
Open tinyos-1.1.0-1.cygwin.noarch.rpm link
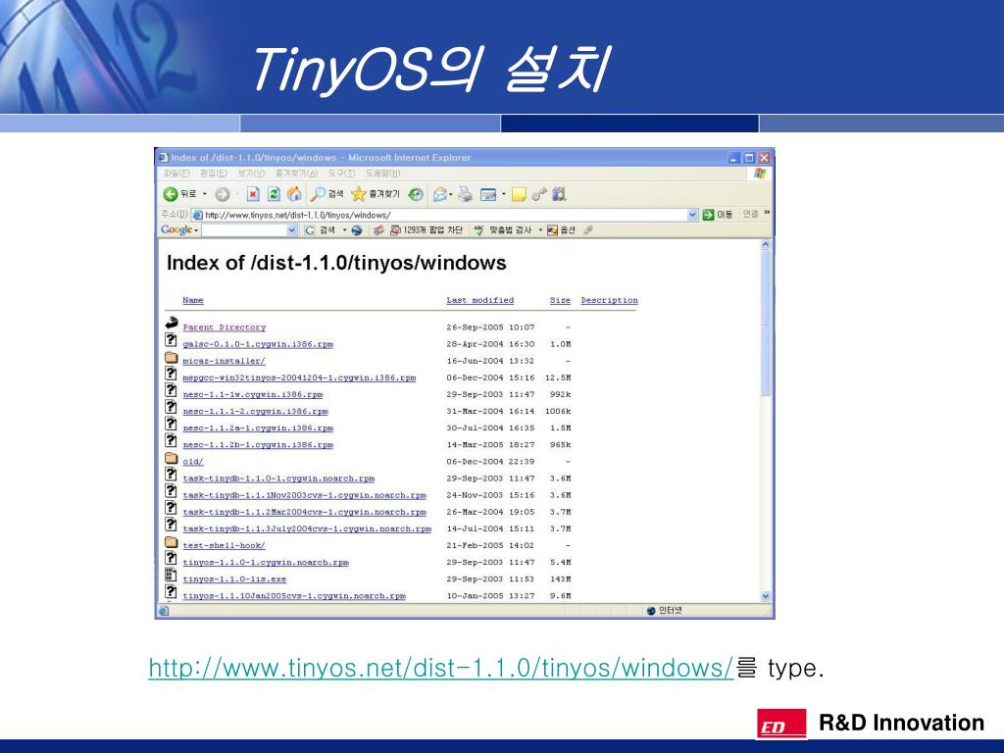tap(266, 562)
